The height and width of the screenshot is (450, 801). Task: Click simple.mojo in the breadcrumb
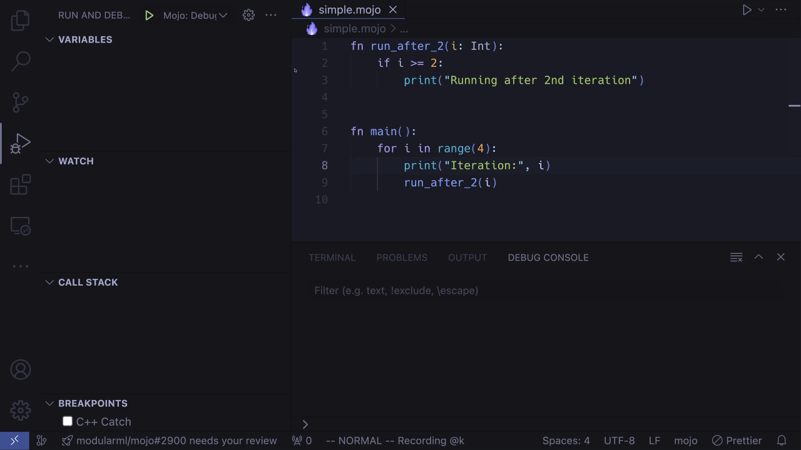coord(355,29)
